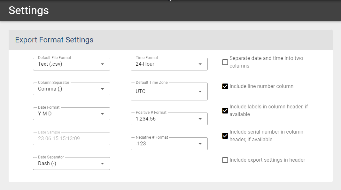Click the Export Format Settings heading
341x190 pixels.
coord(54,40)
